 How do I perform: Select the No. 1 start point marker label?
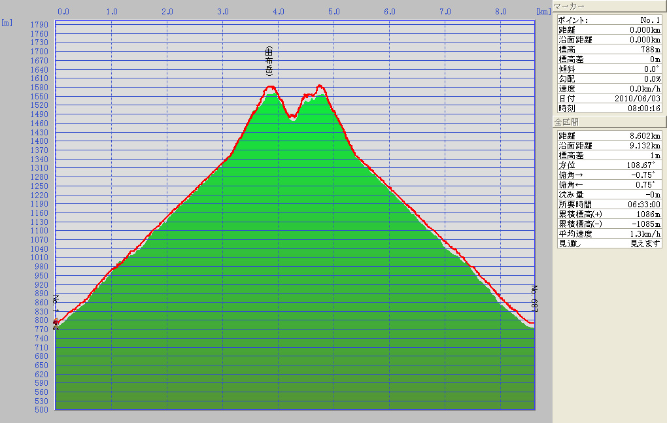click(x=56, y=303)
